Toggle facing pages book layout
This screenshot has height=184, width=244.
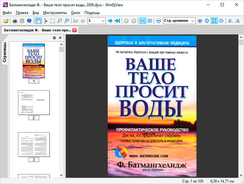[x=150, y=21]
